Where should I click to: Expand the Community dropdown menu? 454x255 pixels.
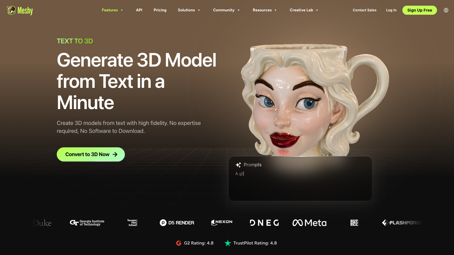(x=226, y=10)
